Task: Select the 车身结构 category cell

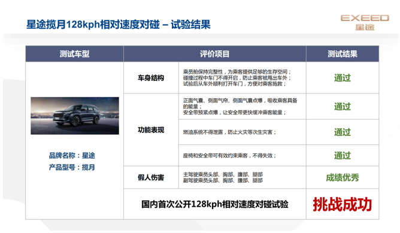Action: coord(151,78)
